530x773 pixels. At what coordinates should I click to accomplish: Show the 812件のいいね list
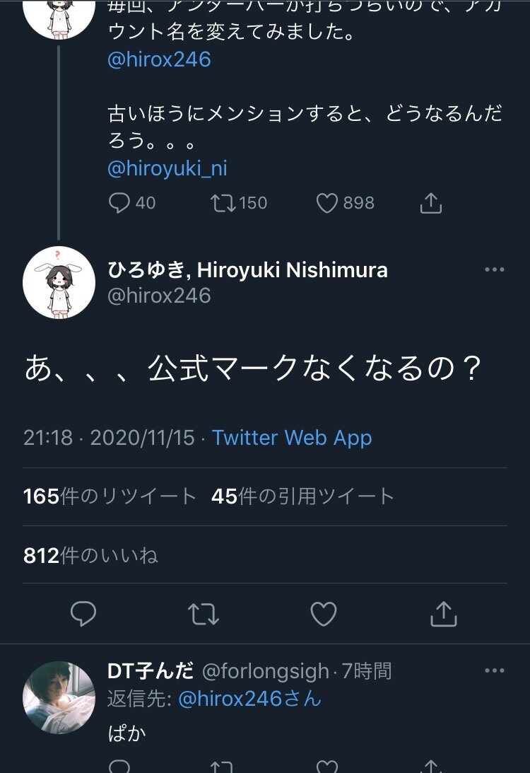coord(90,557)
